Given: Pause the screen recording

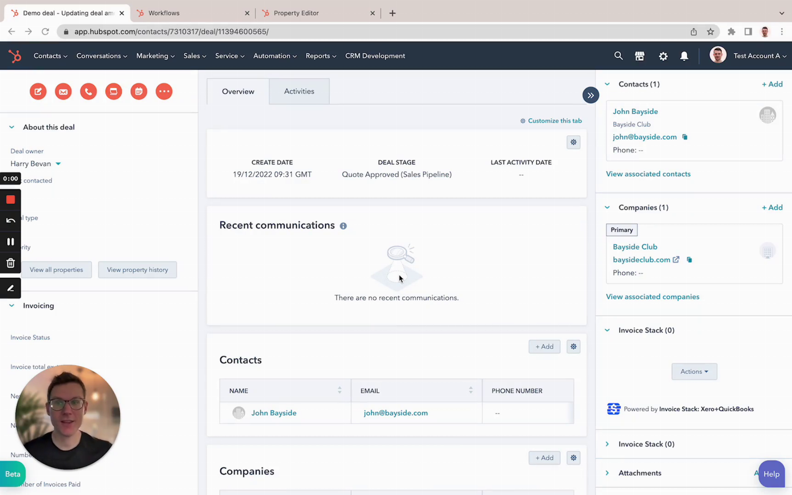Looking at the screenshot, I should [x=11, y=242].
